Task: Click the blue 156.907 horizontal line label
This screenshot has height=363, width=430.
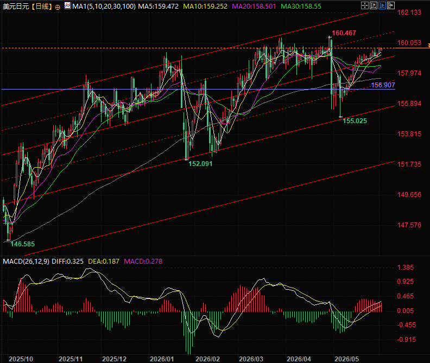Action: click(x=383, y=85)
